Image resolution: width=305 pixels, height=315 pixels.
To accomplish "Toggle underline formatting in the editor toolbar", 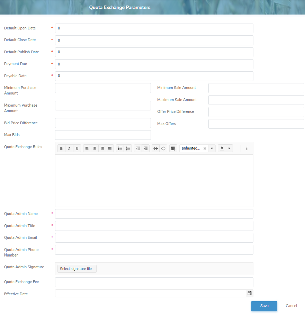I will 77,148.
